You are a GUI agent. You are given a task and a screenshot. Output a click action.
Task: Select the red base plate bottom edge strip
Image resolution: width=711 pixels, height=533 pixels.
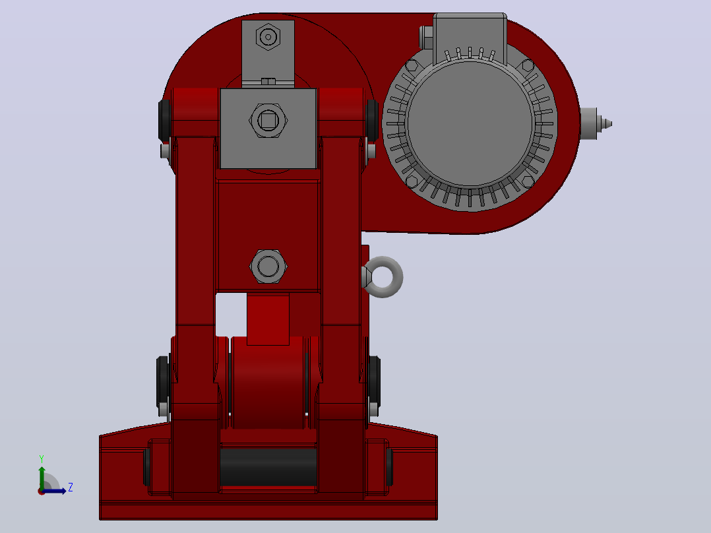tap(268, 511)
